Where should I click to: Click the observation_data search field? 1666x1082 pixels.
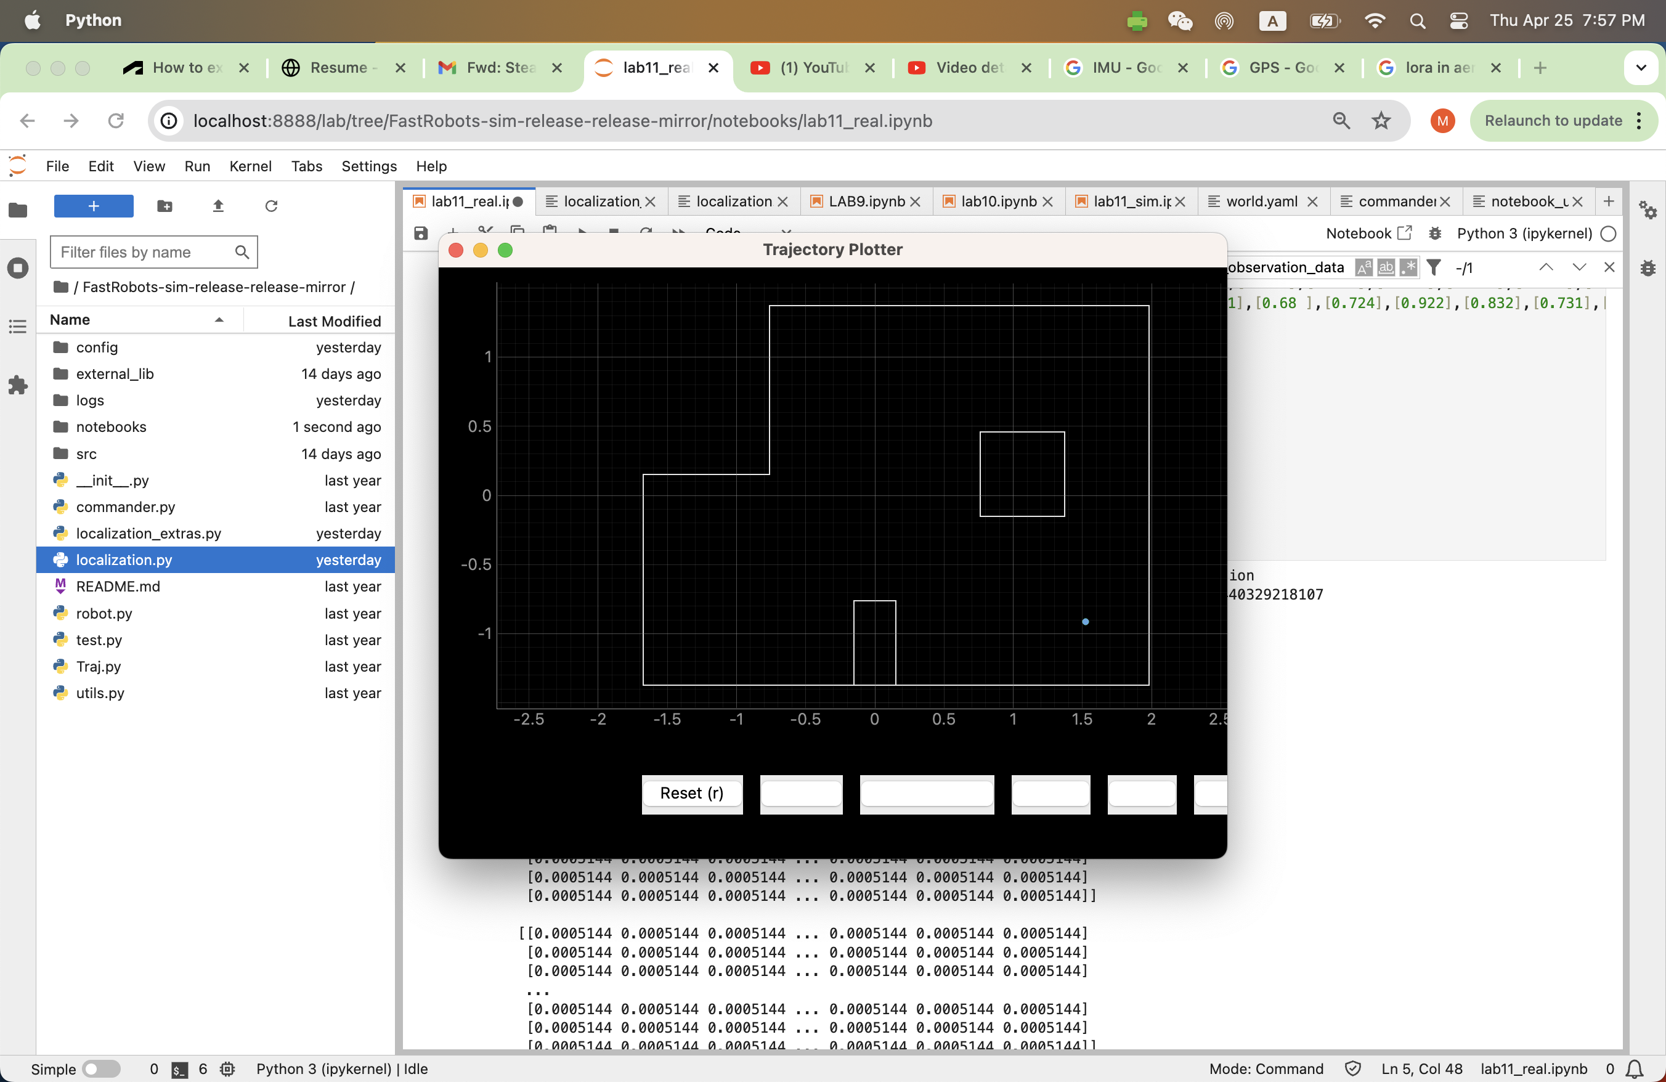(1288, 267)
